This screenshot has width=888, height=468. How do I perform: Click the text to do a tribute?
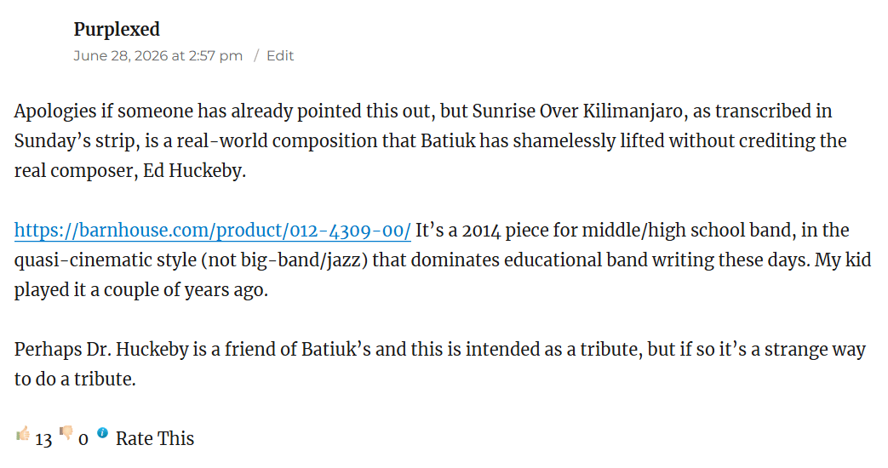click(x=75, y=380)
